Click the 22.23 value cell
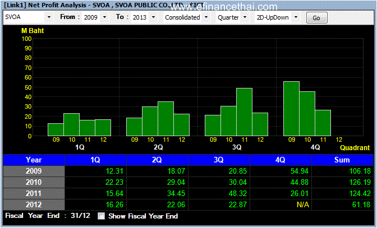The image size is (377, 228). click(x=95, y=183)
